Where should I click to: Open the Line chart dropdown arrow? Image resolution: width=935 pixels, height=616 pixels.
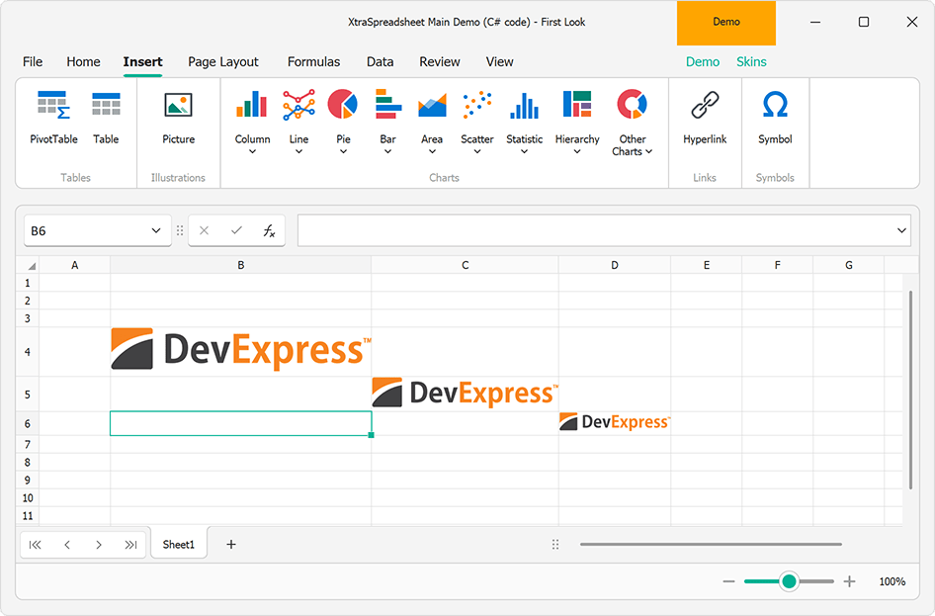(x=298, y=152)
